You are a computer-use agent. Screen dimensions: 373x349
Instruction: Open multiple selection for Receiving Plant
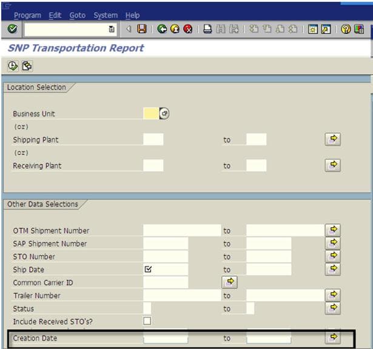click(333, 165)
